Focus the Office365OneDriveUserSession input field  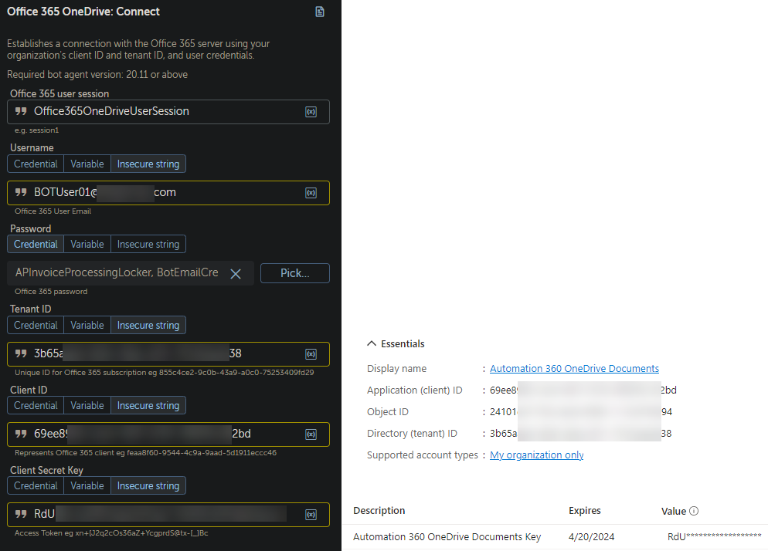(168, 112)
